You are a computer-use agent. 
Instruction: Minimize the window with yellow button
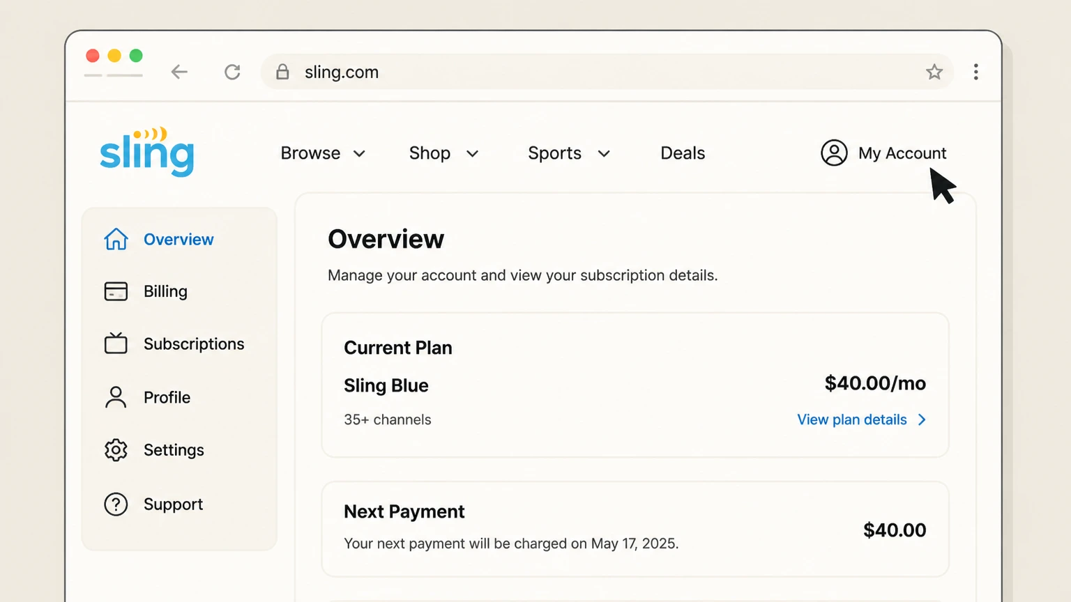pyautogui.click(x=114, y=56)
